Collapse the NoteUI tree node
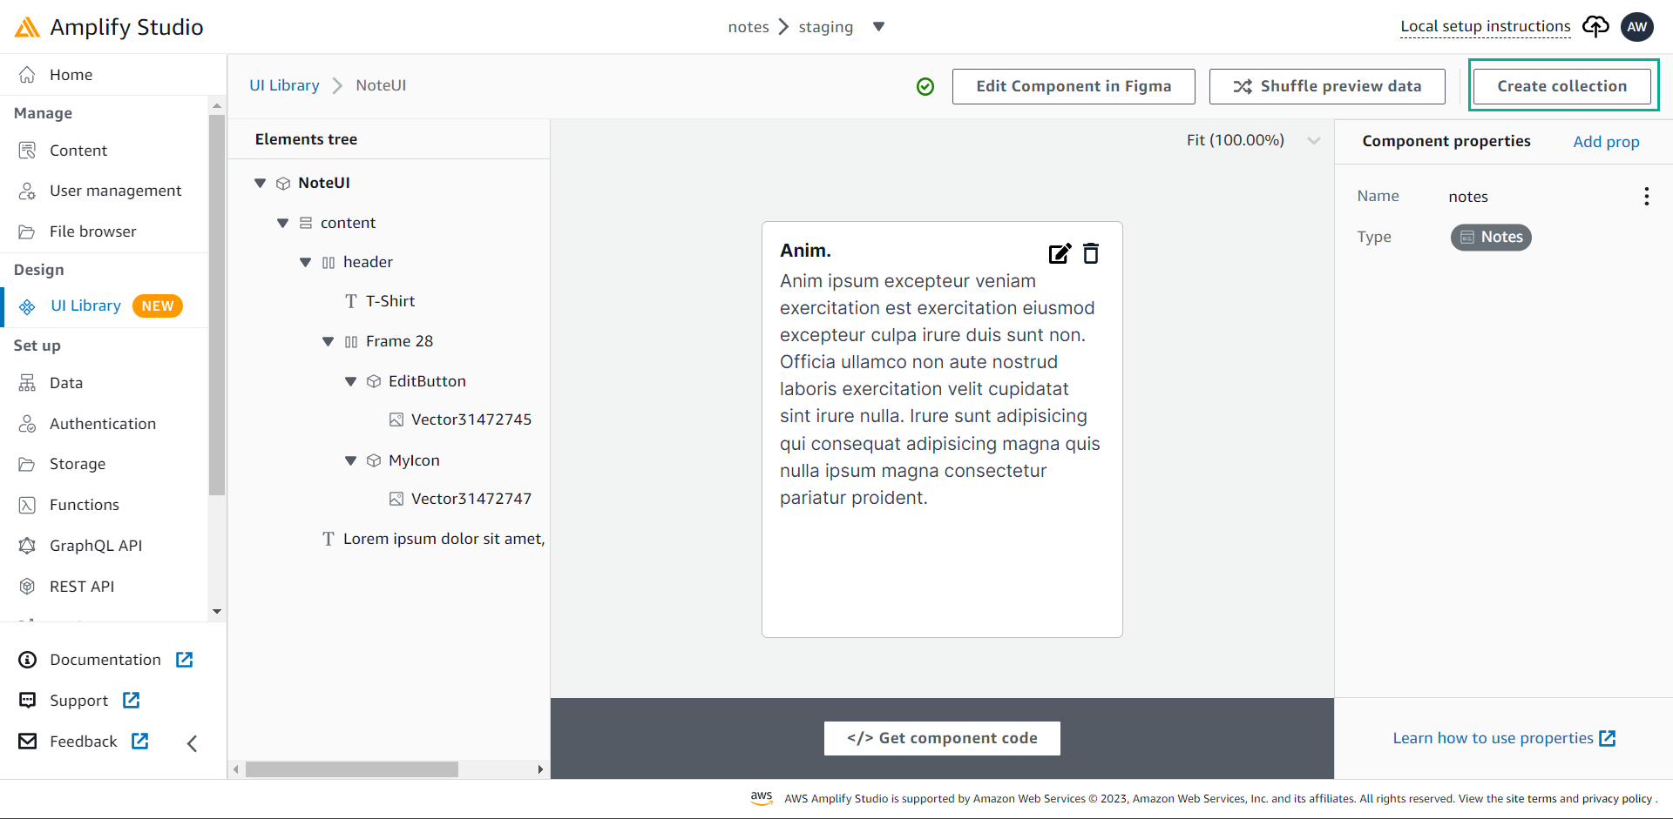Viewport: 1673px width, 819px height. pyautogui.click(x=260, y=183)
